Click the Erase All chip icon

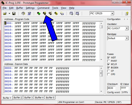[50, 13]
